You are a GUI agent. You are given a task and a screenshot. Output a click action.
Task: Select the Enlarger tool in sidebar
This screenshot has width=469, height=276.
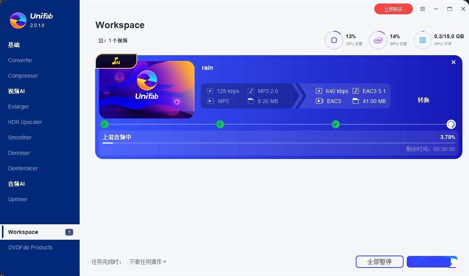[18, 107]
